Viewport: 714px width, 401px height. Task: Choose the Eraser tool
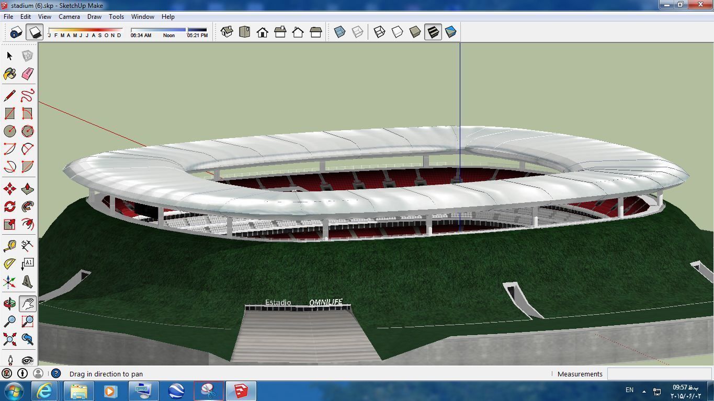27,74
